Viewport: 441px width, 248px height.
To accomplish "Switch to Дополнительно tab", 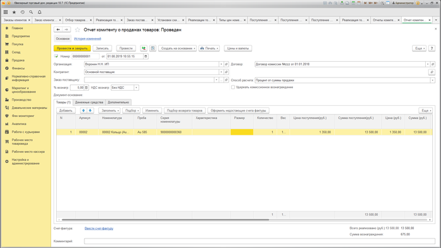I will coord(118,102).
